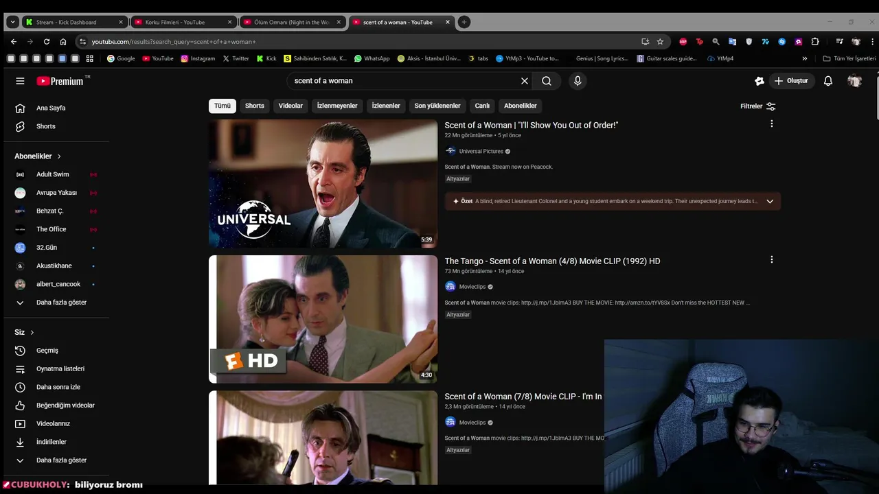879x494 pixels.
Task: Open Movieclips channel under The Tango
Action: 472,287
